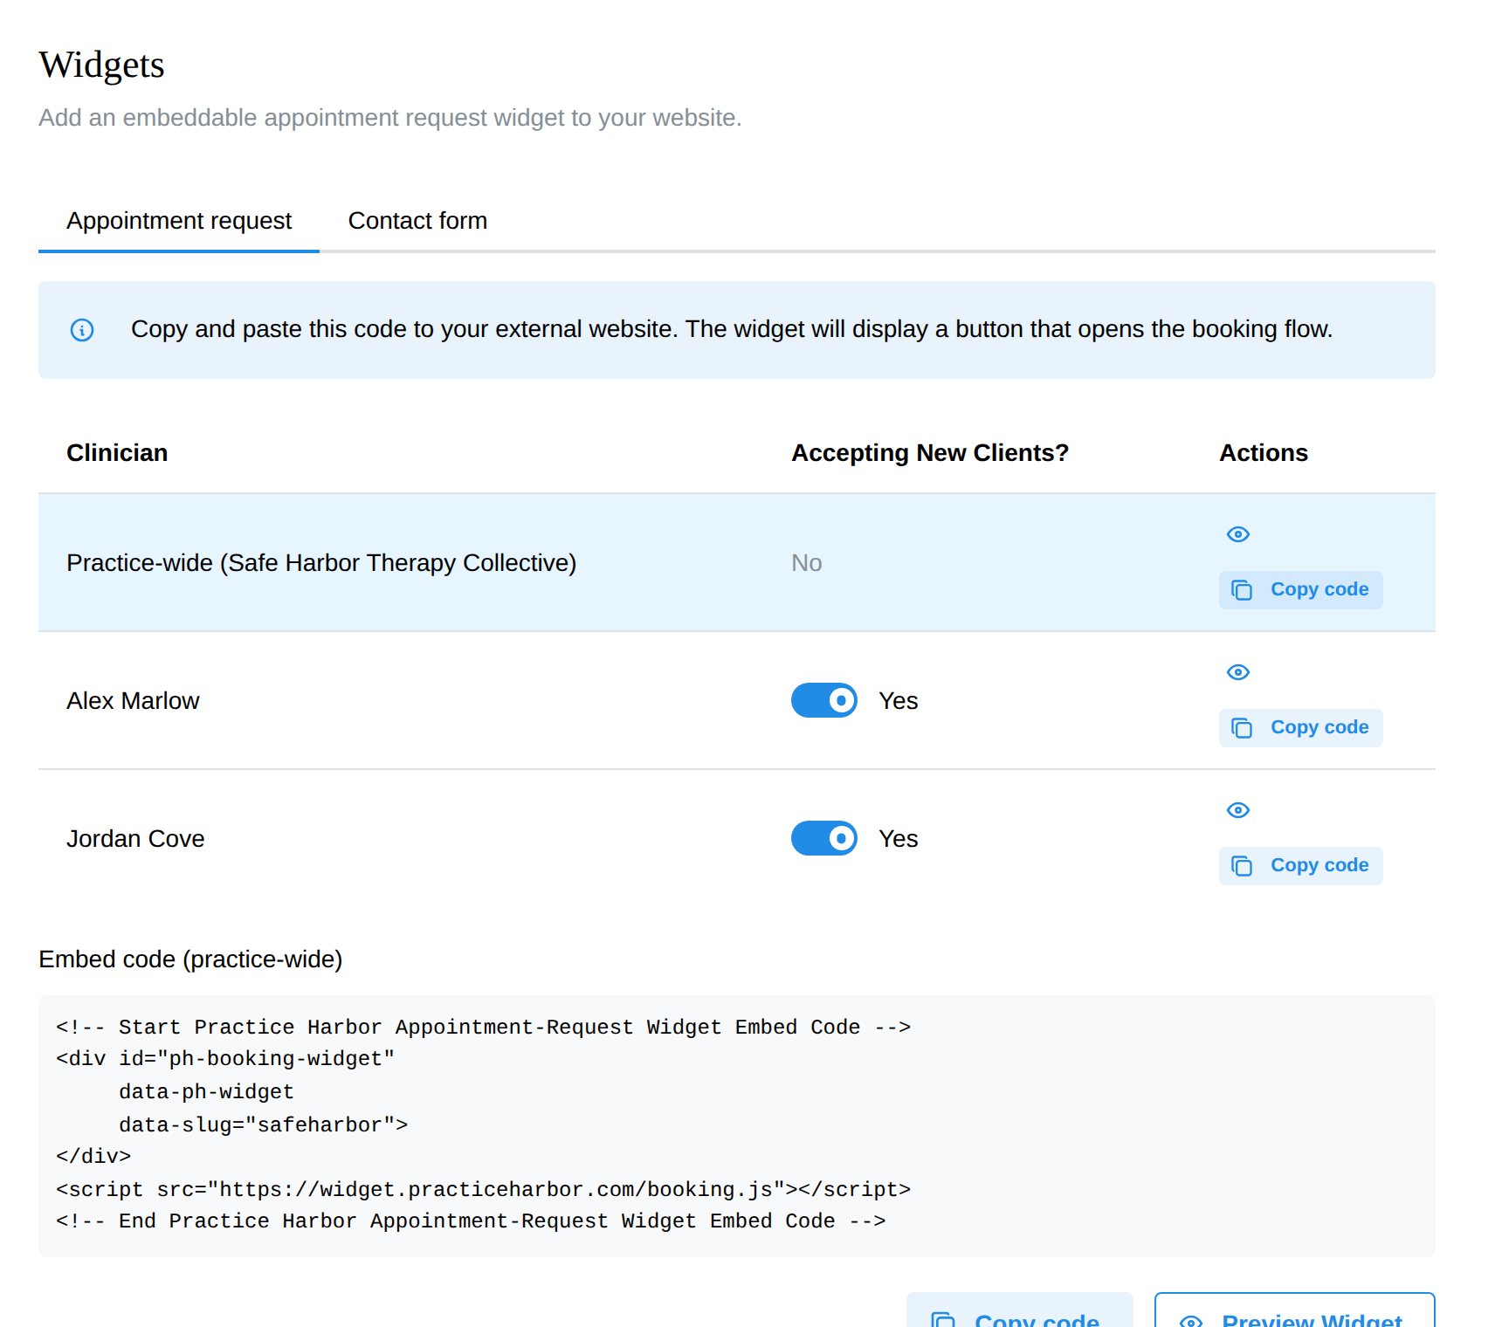
Task: Preview Jordan Cove's widget via eye icon
Action: coord(1238,810)
